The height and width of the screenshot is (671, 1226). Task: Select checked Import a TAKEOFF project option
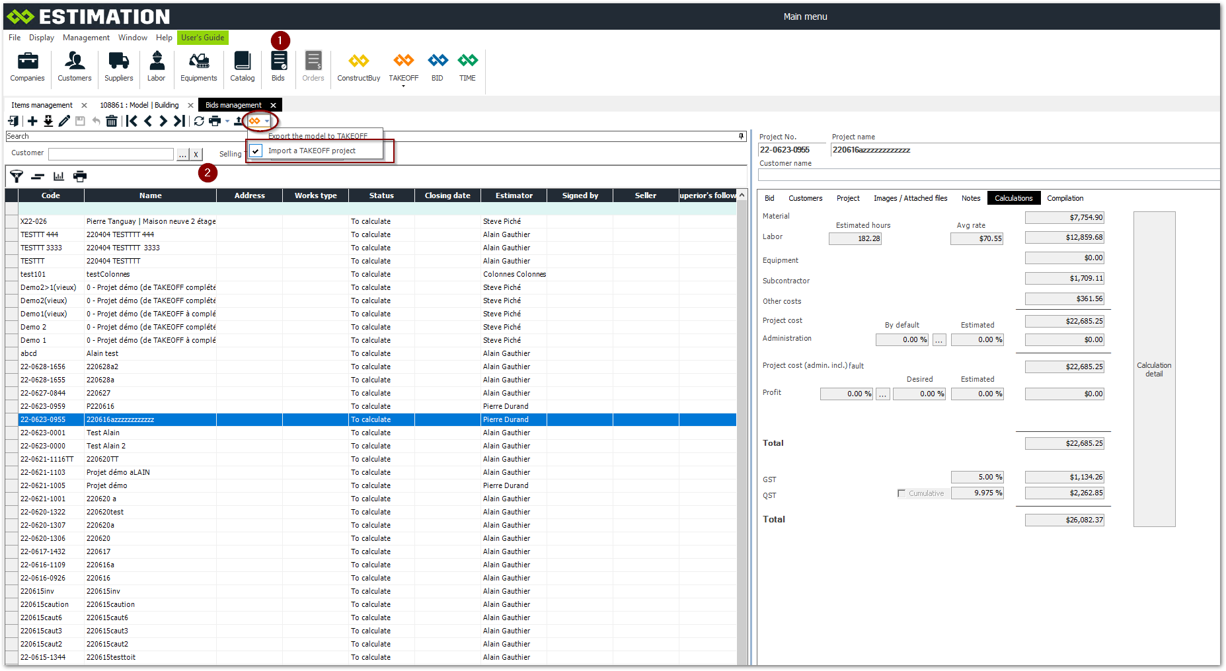pos(311,151)
